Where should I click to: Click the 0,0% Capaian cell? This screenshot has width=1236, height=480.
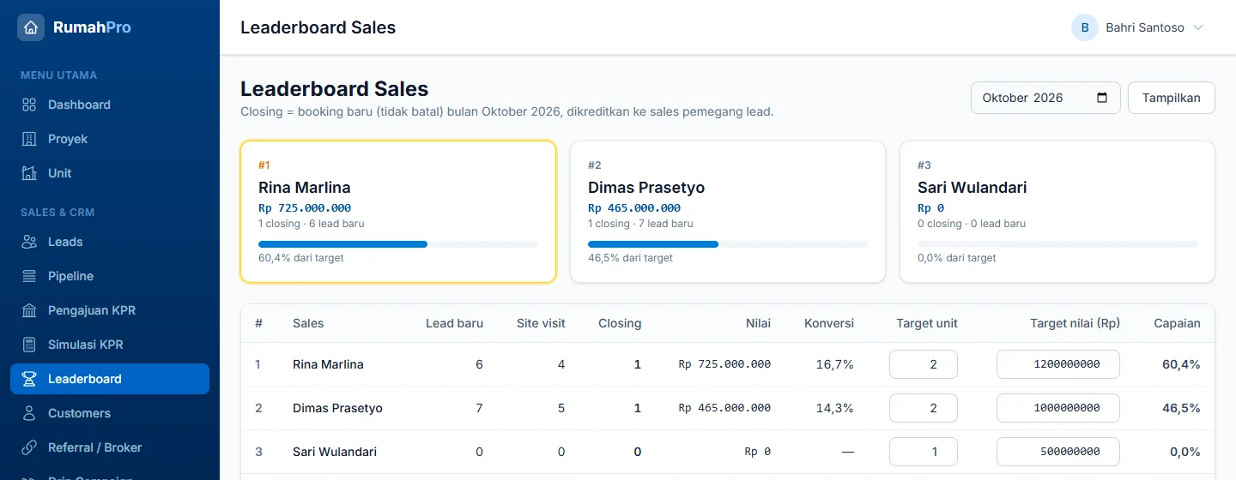[1185, 452]
